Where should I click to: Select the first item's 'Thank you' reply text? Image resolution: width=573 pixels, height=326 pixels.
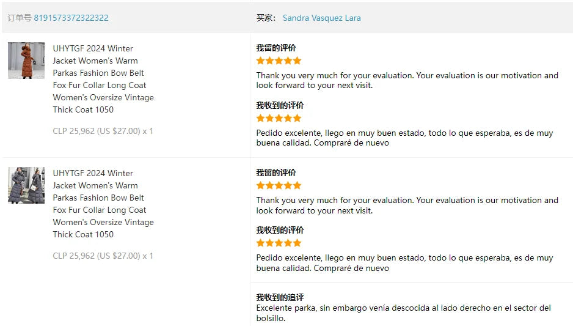(x=407, y=80)
